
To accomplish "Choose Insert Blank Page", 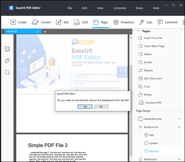I will (151, 46).
